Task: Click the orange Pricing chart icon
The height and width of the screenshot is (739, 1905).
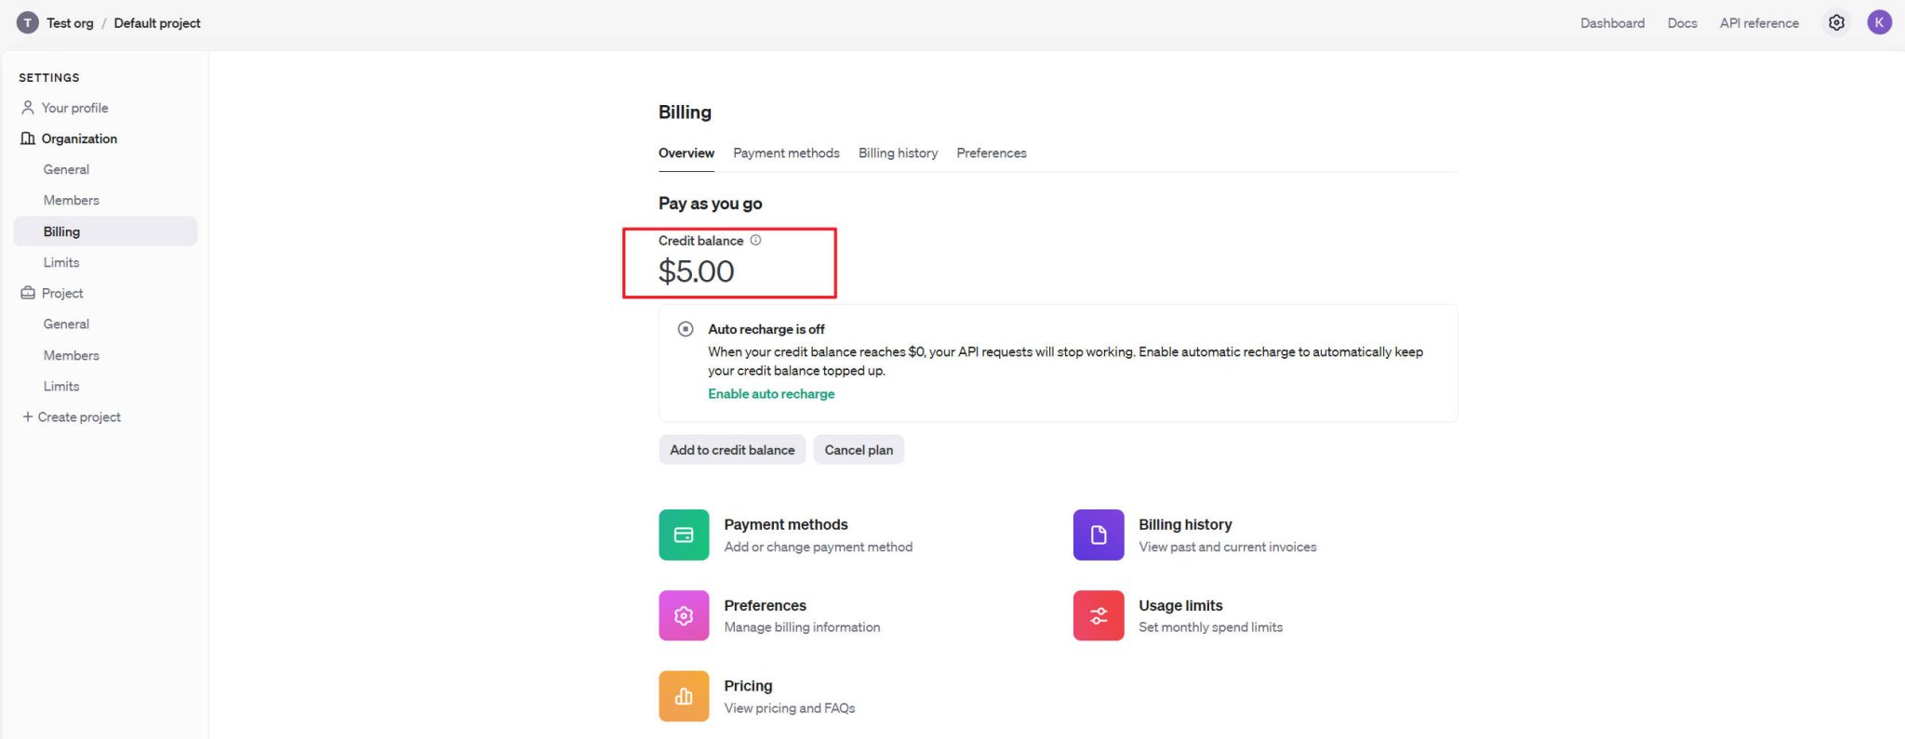Action: tap(684, 696)
